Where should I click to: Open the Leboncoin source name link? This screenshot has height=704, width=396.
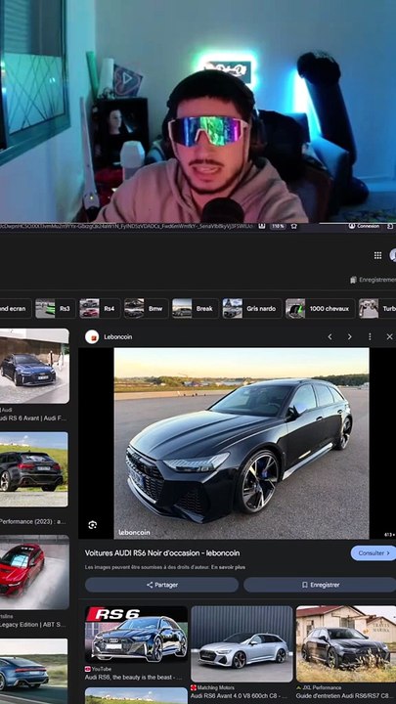118,336
